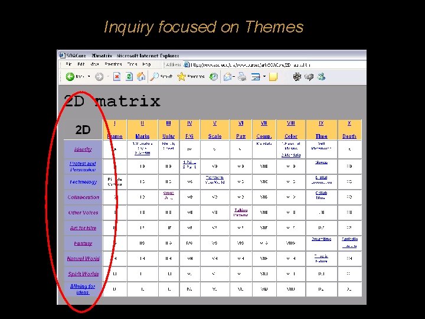Viewport: 425px width, 319px height.
Task: Open the Forward button history dropdown arrow
Action: pyautogui.click(x=107, y=77)
